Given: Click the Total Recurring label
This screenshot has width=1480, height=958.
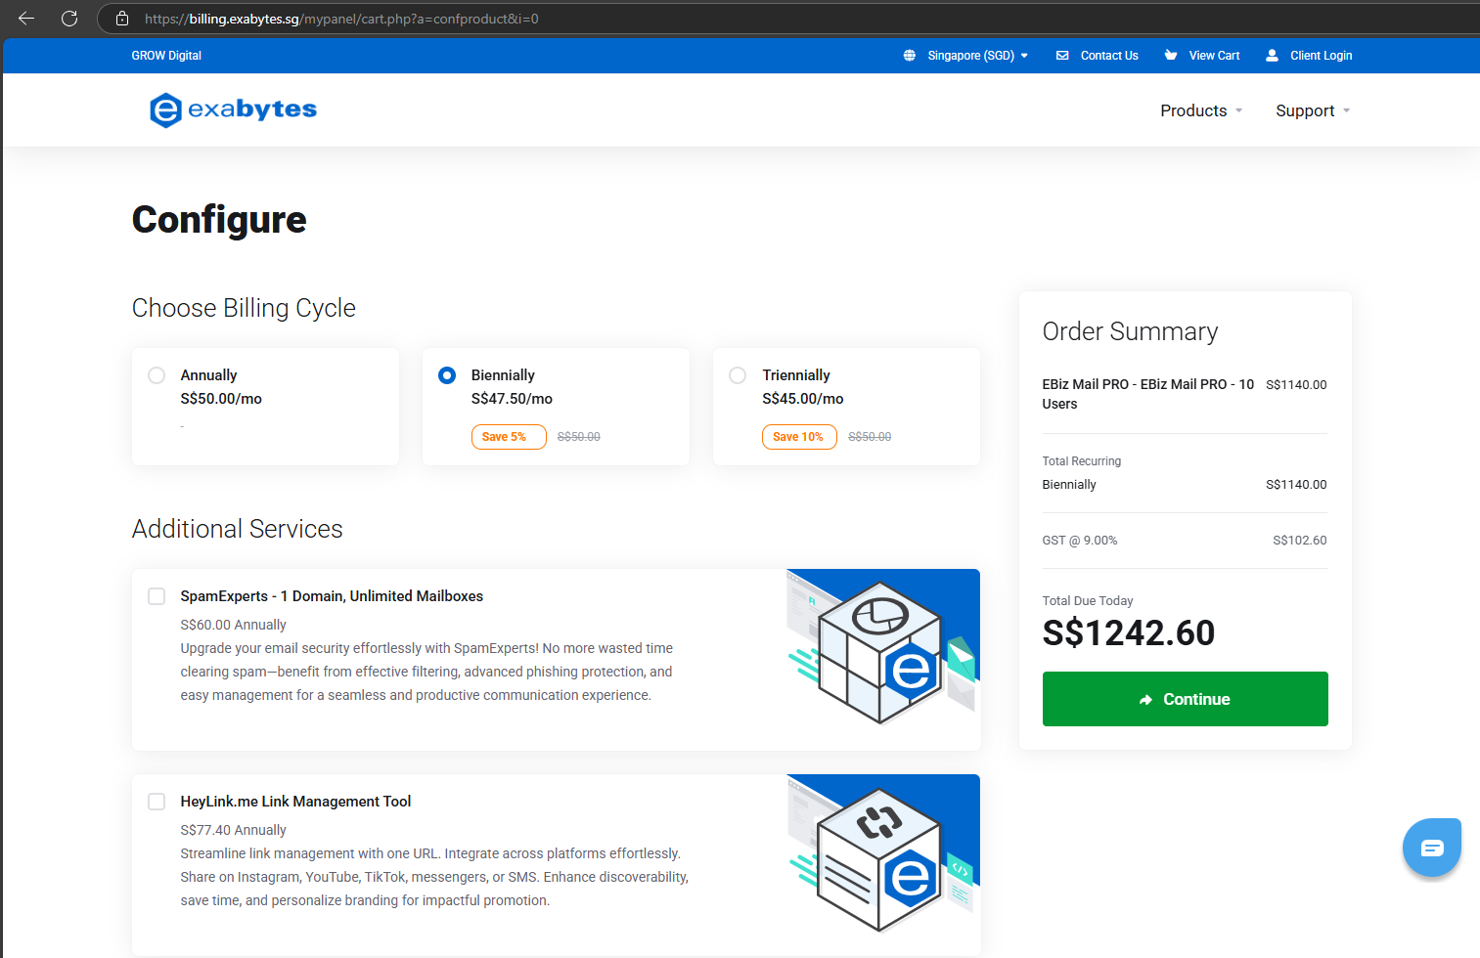Looking at the screenshot, I should 1082,461.
